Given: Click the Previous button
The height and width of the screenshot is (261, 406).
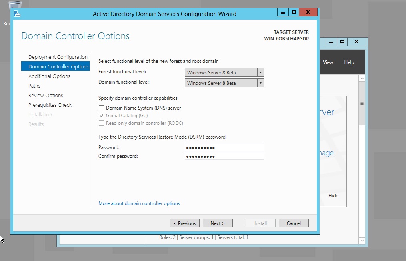Looking at the screenshot, I should 185,223.
